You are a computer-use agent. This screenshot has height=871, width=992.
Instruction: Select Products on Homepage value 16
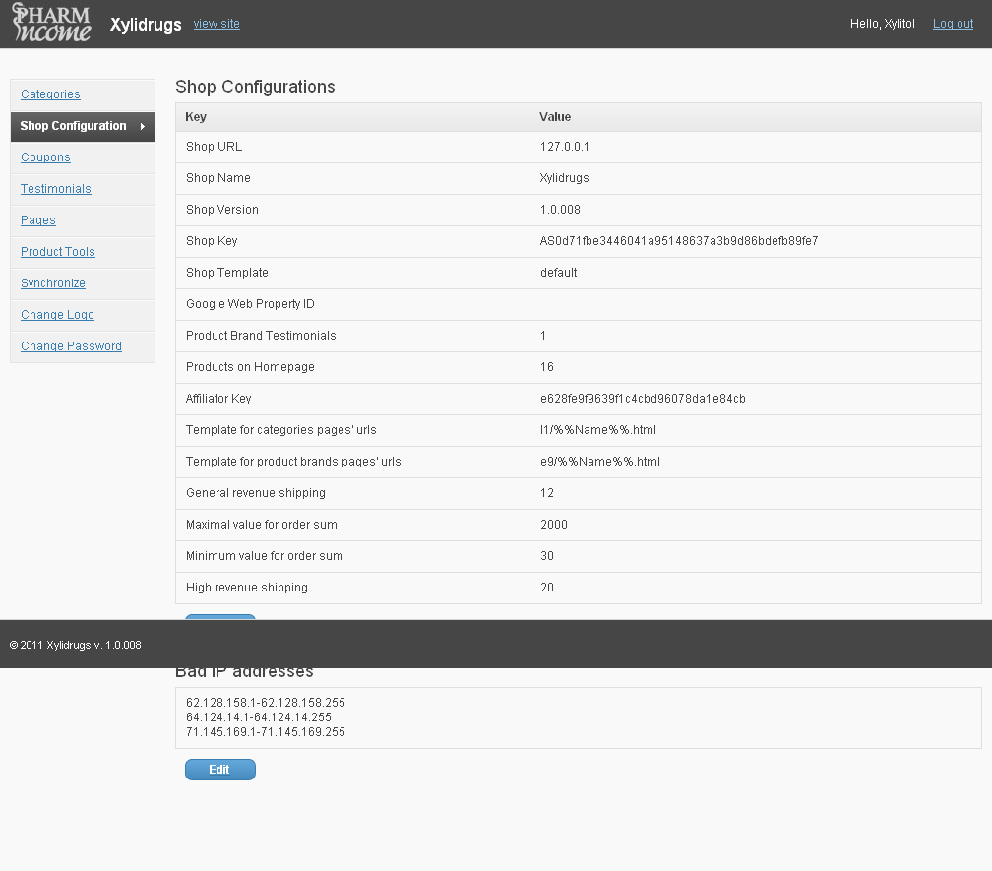(x=547, y=367)
